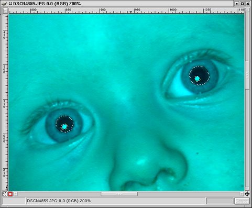Enable the red Quick Mask button
Viewport: 252px width, 208px height.
[x=10, y=194]
